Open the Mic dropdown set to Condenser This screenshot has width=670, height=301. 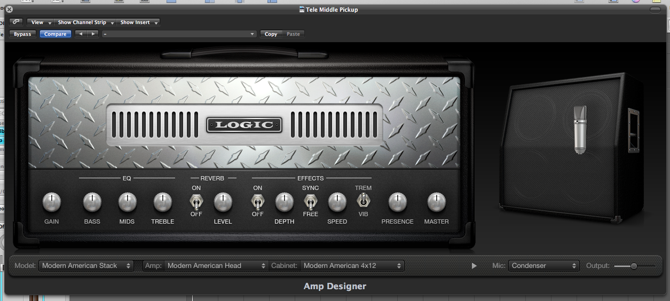point(543,266)
